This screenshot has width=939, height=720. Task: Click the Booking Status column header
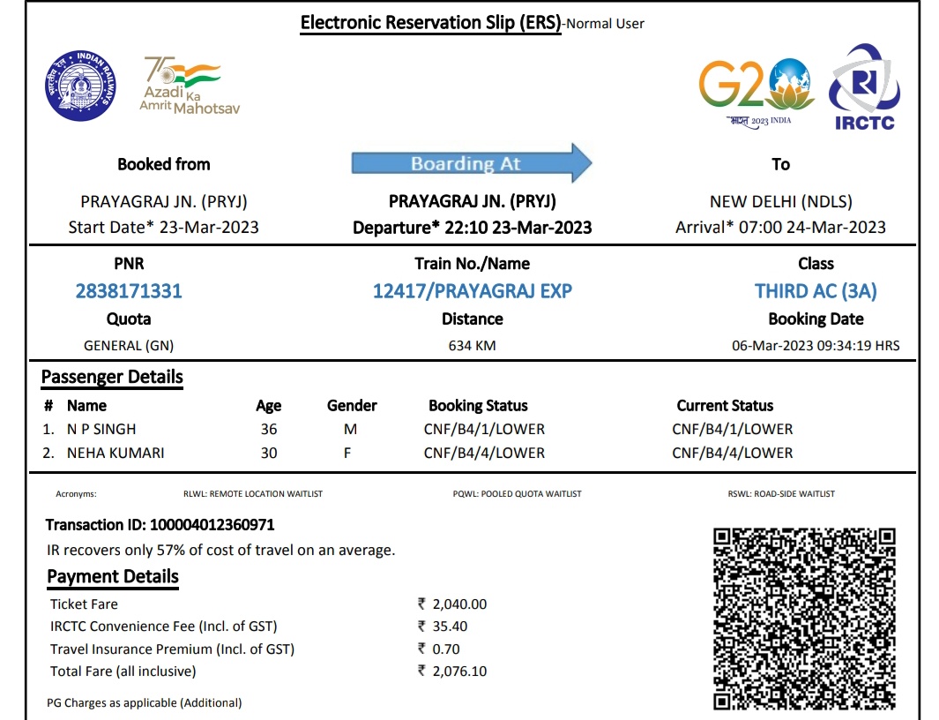click(x=478, y=406)
